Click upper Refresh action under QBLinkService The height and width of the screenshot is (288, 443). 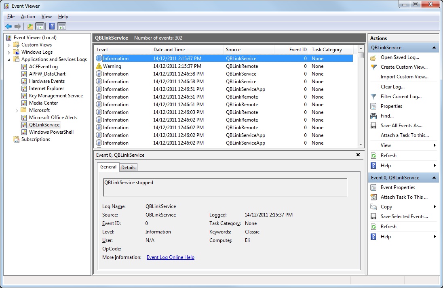[x=388, y=156]
